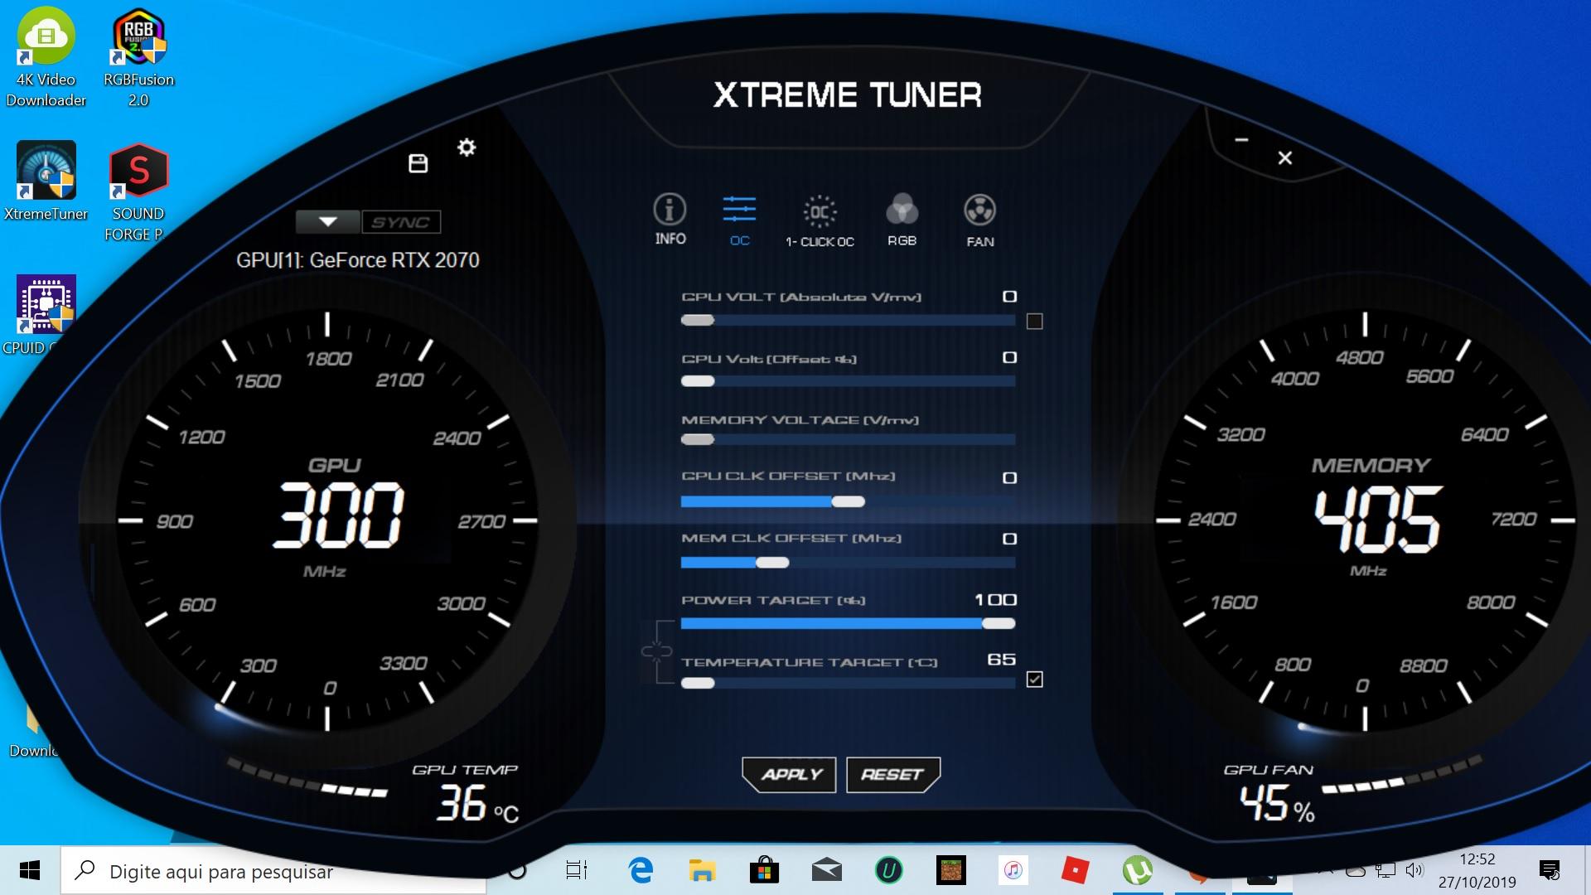The height and width of the screenshot is (895, 1591).
Task: Open Minecraft from taskbar
Action: click(x=951, y=871)
